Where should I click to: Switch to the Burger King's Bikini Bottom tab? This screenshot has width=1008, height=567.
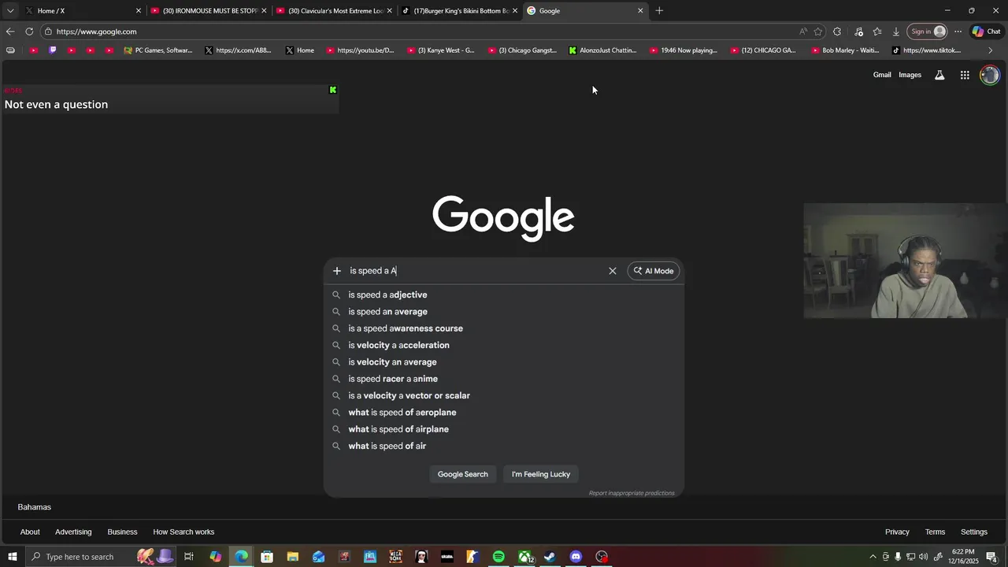(x=459, y=11)
